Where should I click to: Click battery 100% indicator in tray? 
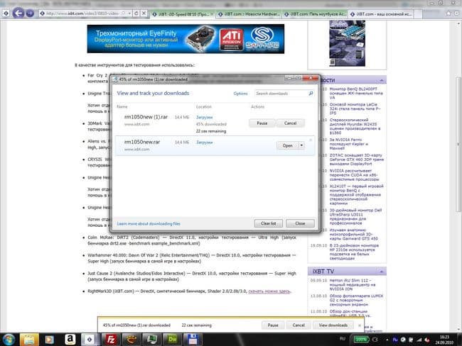pyautogui.click(x=361, y=339)
